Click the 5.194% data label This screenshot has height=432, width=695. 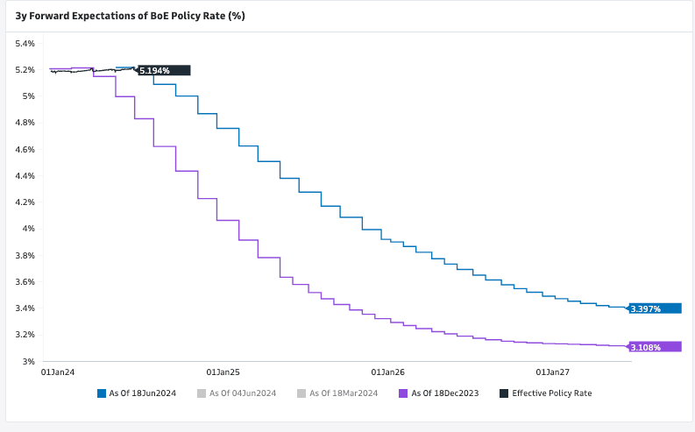tap(164, 70)
